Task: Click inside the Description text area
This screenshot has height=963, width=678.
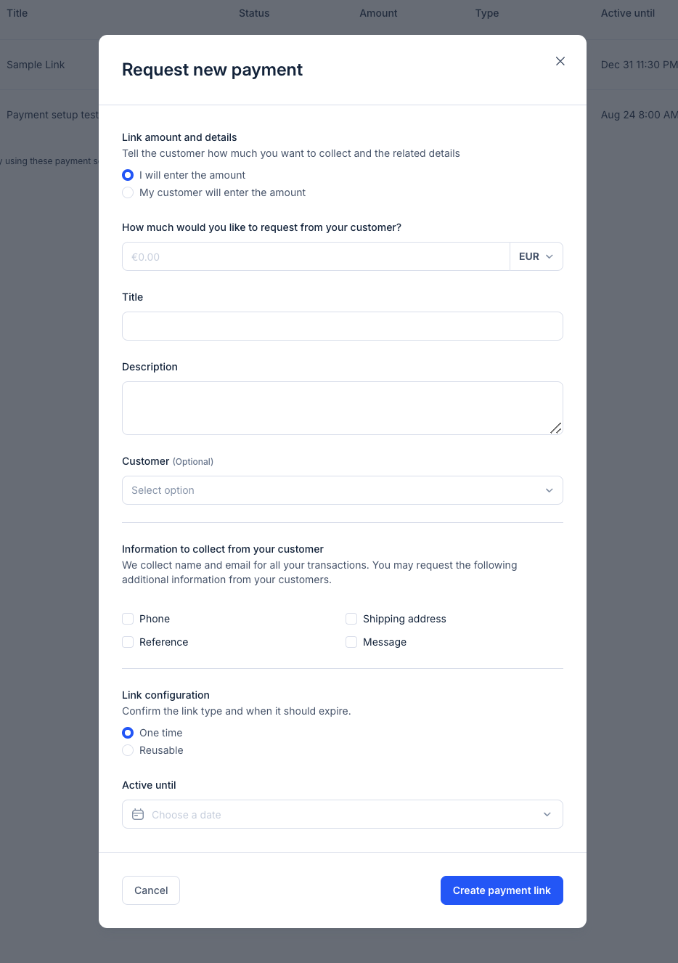Action: (334, 408)
